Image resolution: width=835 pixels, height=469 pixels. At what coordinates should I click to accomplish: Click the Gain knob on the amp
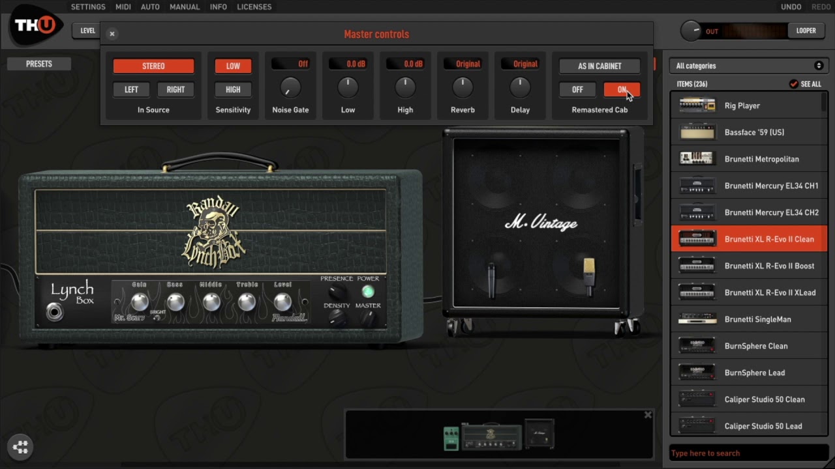(140, 302)
